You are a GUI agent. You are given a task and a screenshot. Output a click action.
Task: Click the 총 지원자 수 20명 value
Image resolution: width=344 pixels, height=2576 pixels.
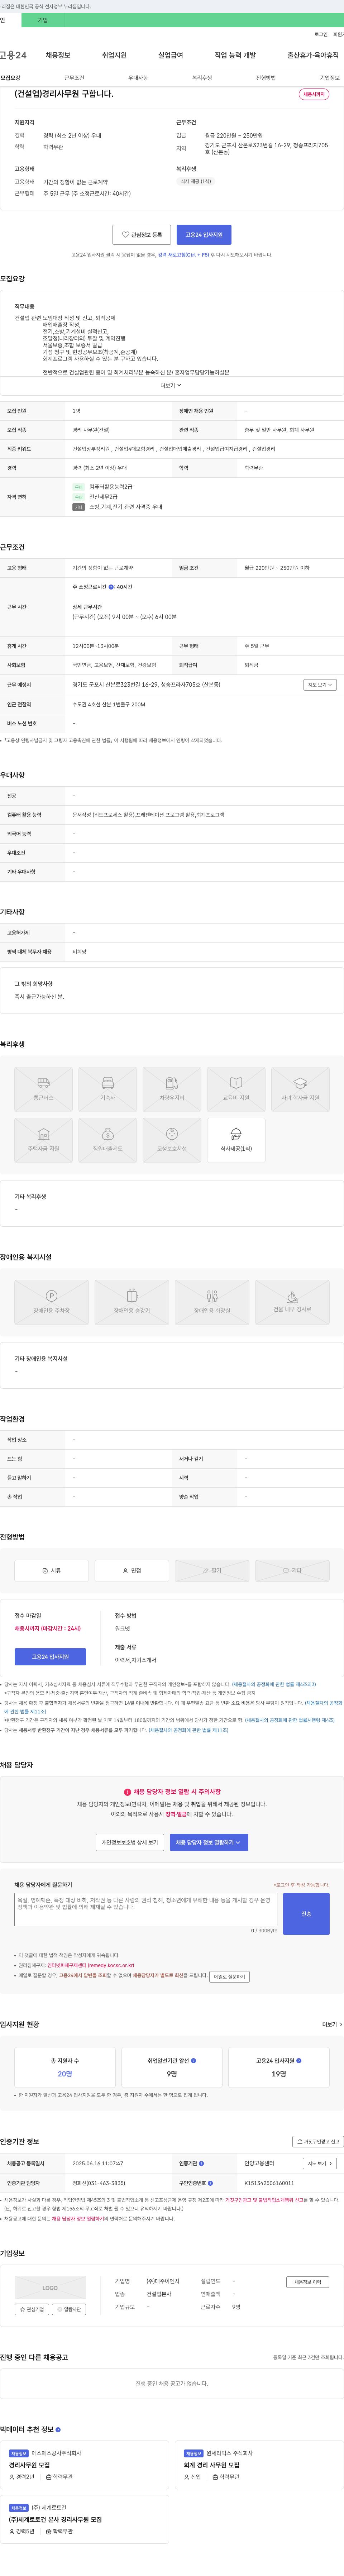(65, 2074)
